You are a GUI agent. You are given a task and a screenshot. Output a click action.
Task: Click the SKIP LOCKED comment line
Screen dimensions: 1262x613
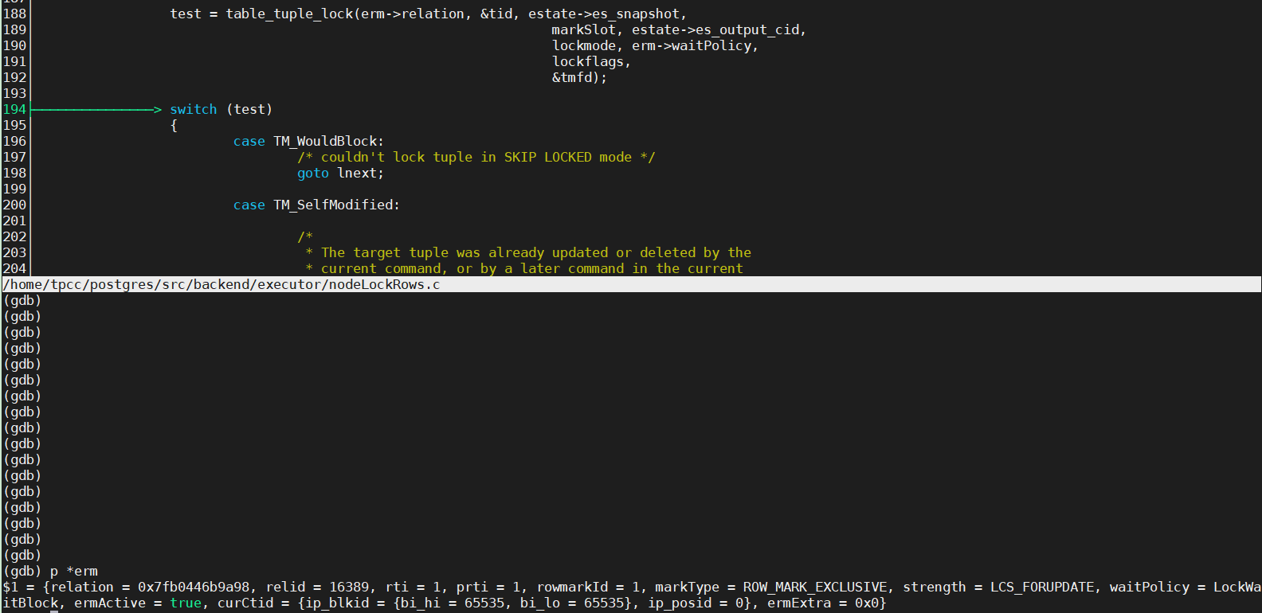[x=476, y=157]
